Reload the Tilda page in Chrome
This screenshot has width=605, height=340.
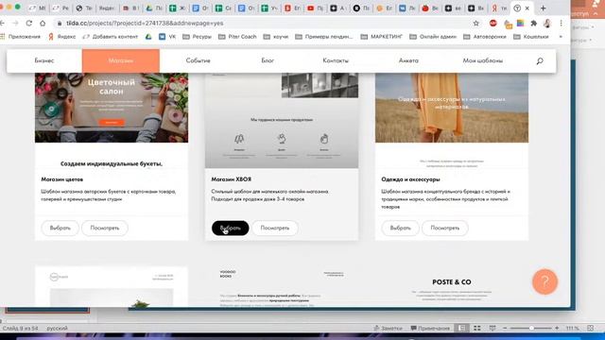[29, 23]
